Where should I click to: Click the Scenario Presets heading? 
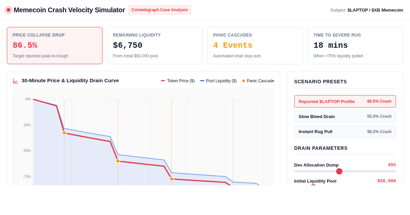click(320, 82)
